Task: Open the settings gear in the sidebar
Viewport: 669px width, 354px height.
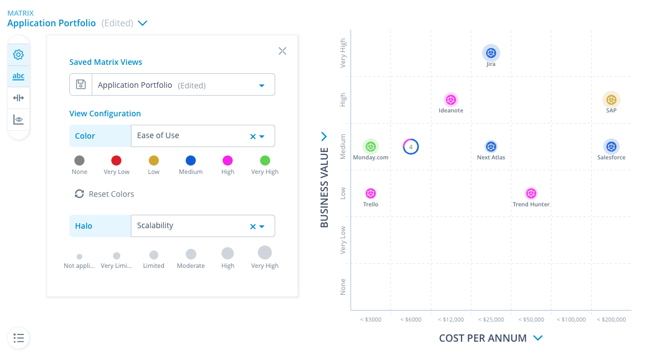Action: click(x=18, y=55)
